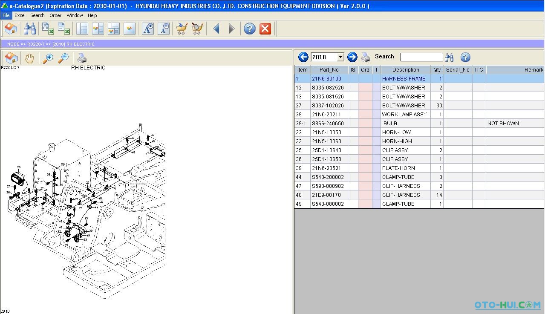Screen dimensions: 545x314
Task: Open the Search menu
Action: click(37, 15)
